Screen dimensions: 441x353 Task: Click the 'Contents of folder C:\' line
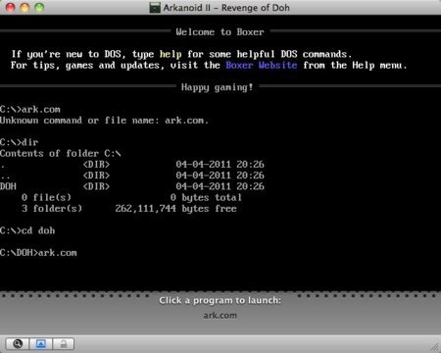[x=61, y=153]
